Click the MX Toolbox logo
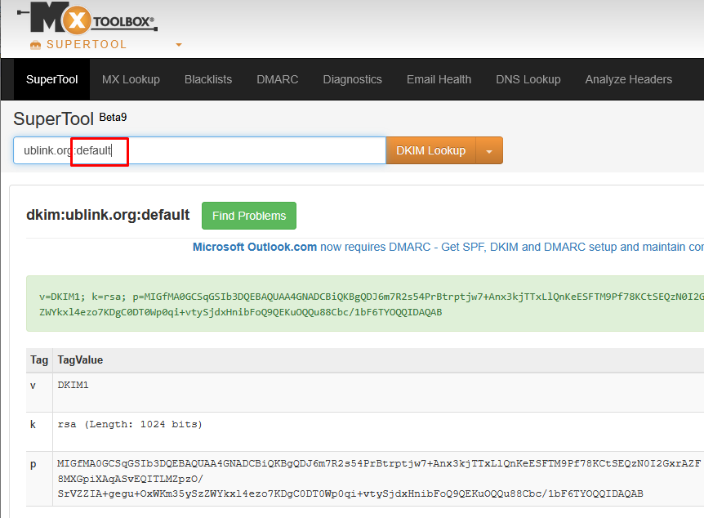 pos(90,18)
